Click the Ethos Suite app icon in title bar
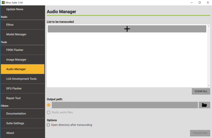 [3, 3]
